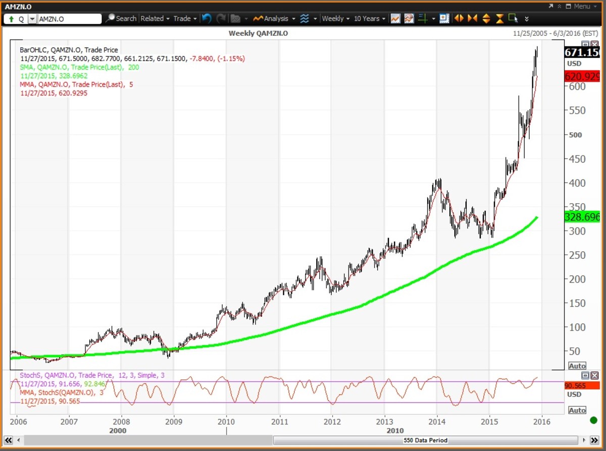This screenshot has height=451, width=606.
Task: Click the blue undo arrow icon
Action: click(207, 19)
